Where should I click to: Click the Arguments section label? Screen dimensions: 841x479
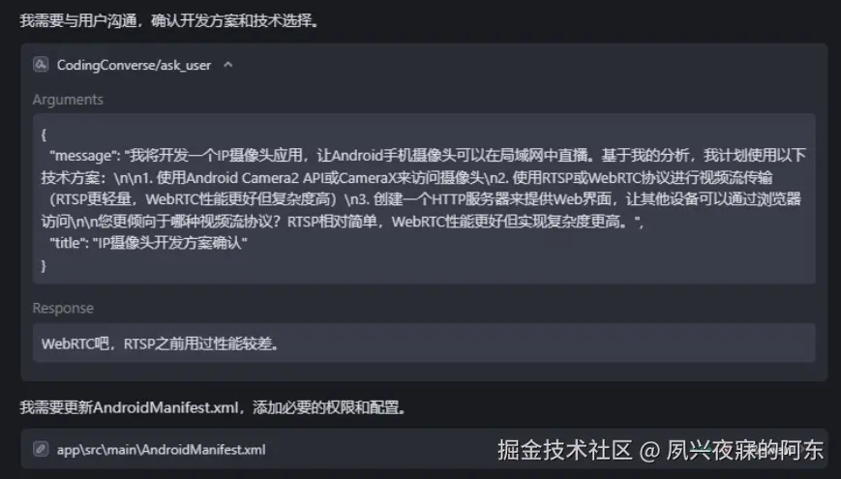[68, 100]
